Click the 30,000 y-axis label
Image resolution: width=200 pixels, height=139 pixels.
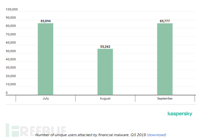coord(11,68)
